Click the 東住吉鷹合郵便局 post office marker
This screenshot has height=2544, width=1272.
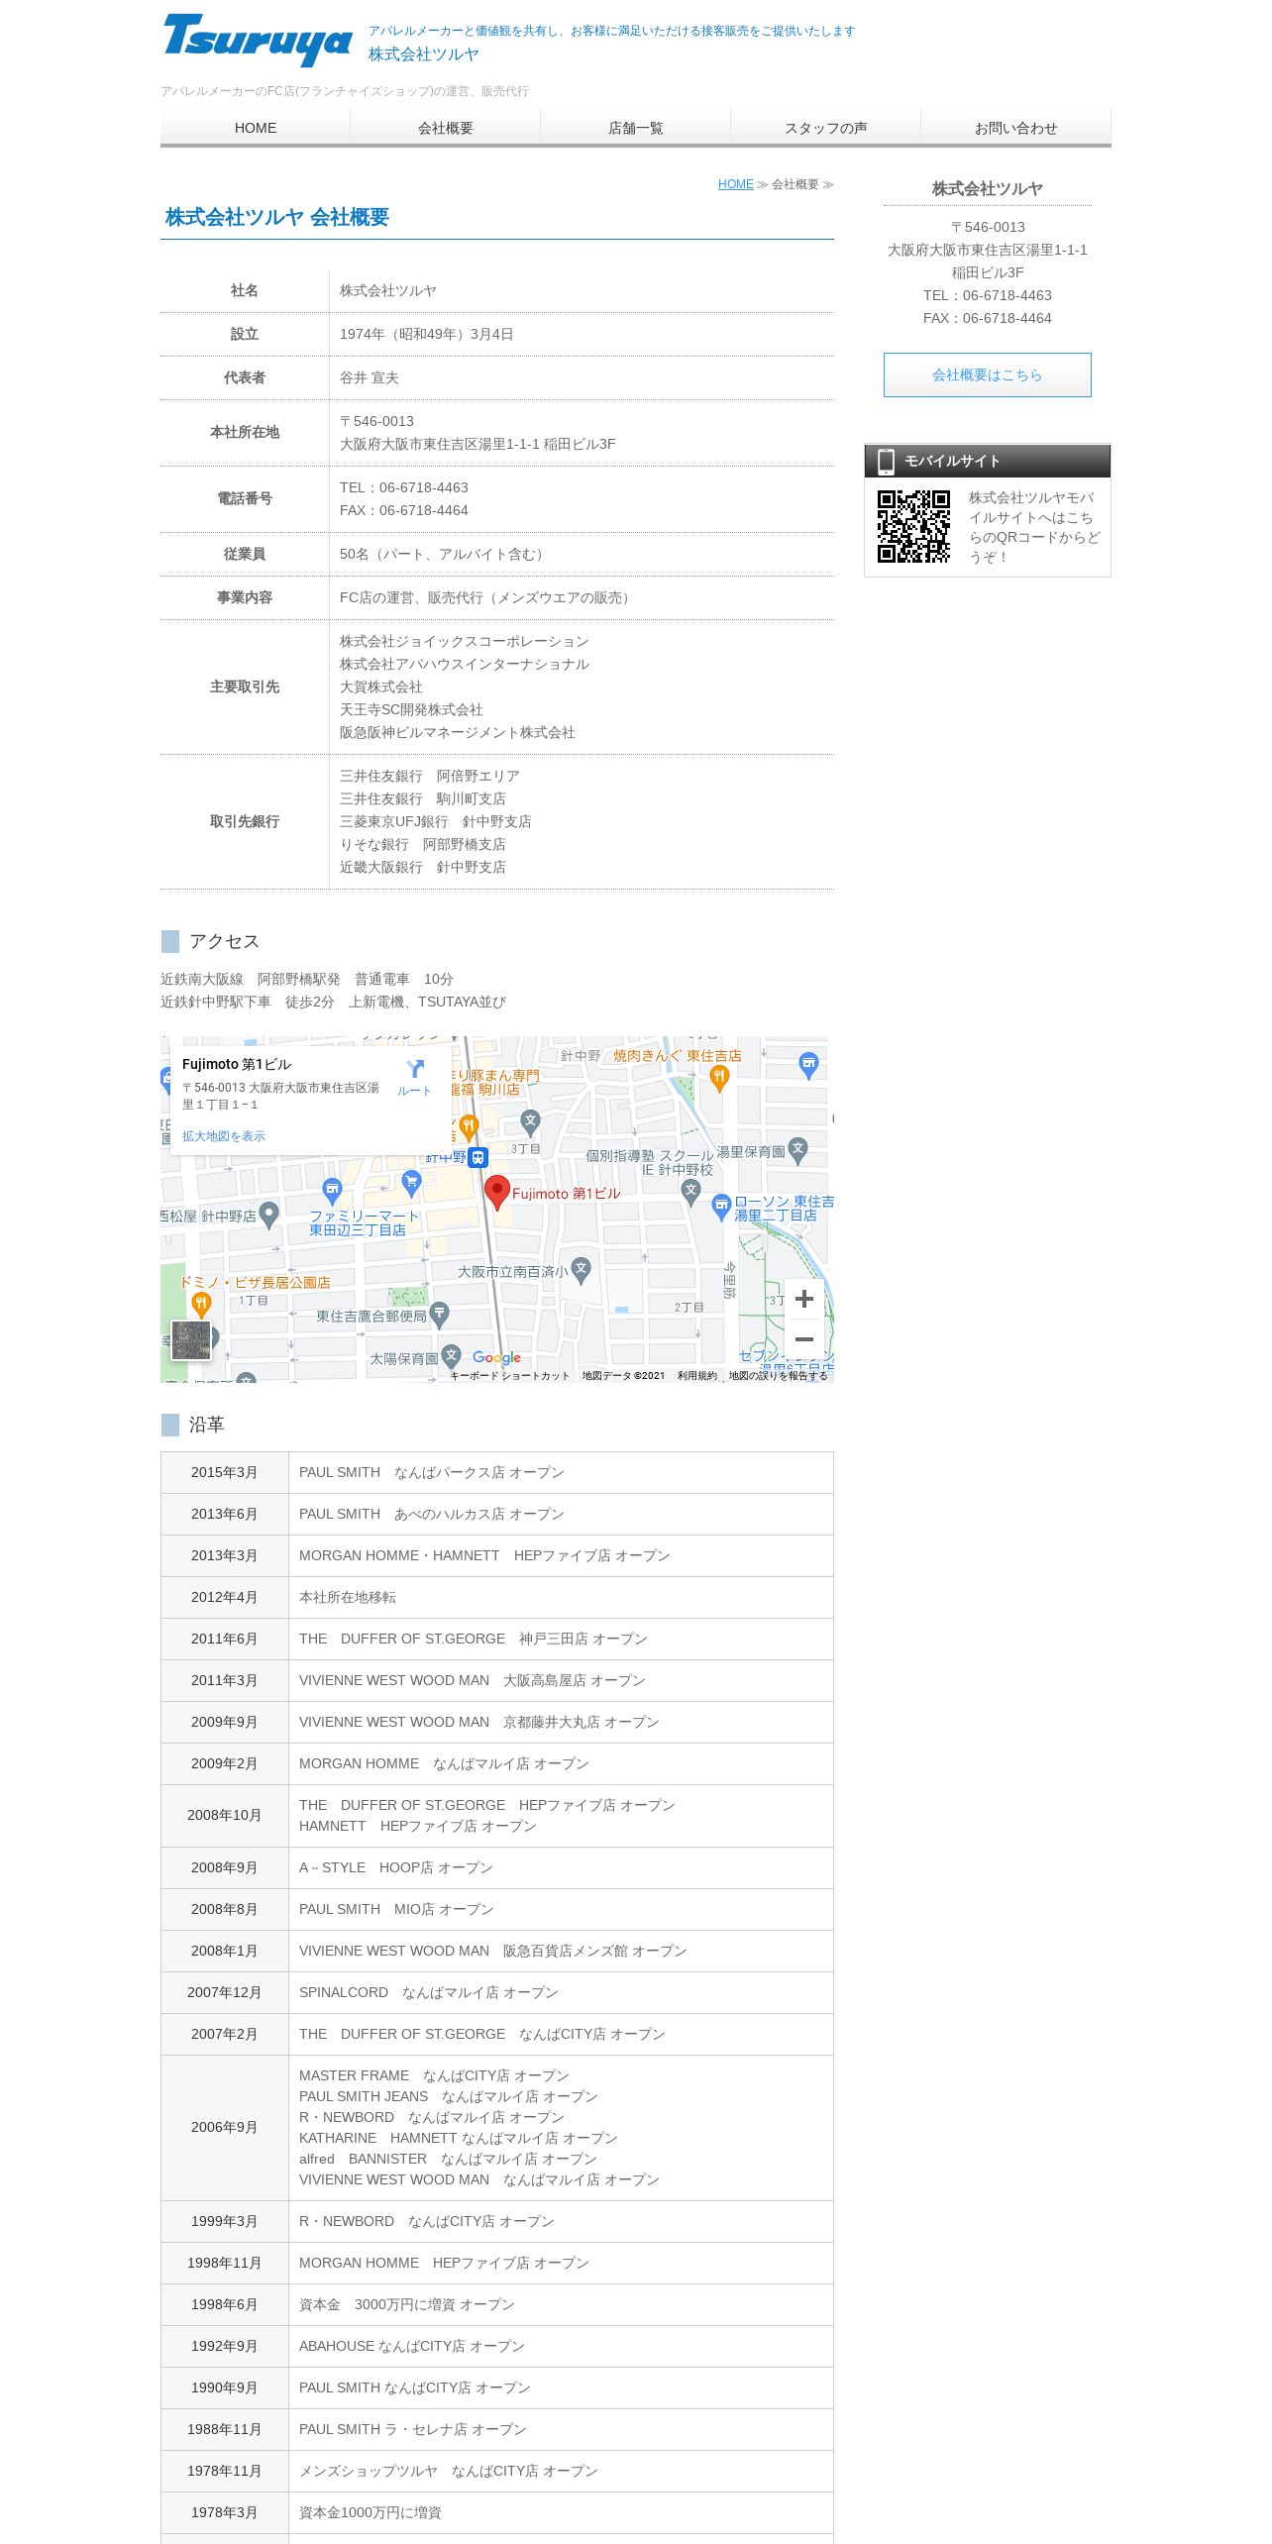440,1315
